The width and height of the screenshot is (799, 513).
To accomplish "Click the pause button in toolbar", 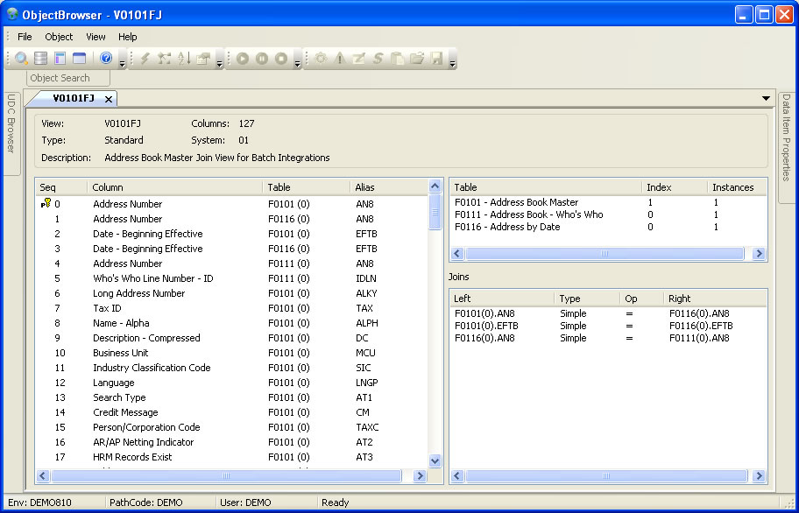I will click(x=261, y=59).
